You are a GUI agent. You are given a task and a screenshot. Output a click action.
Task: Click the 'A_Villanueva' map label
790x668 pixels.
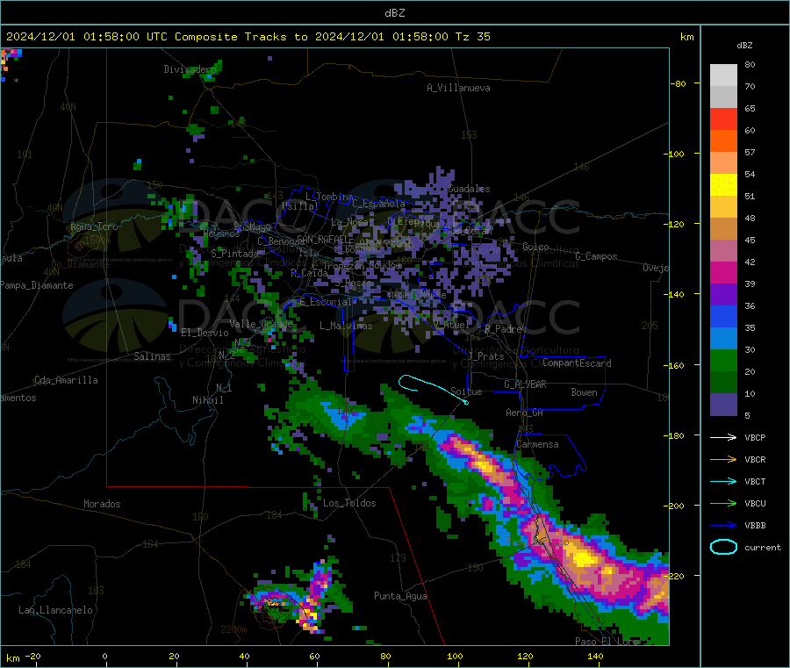point(458,88)
